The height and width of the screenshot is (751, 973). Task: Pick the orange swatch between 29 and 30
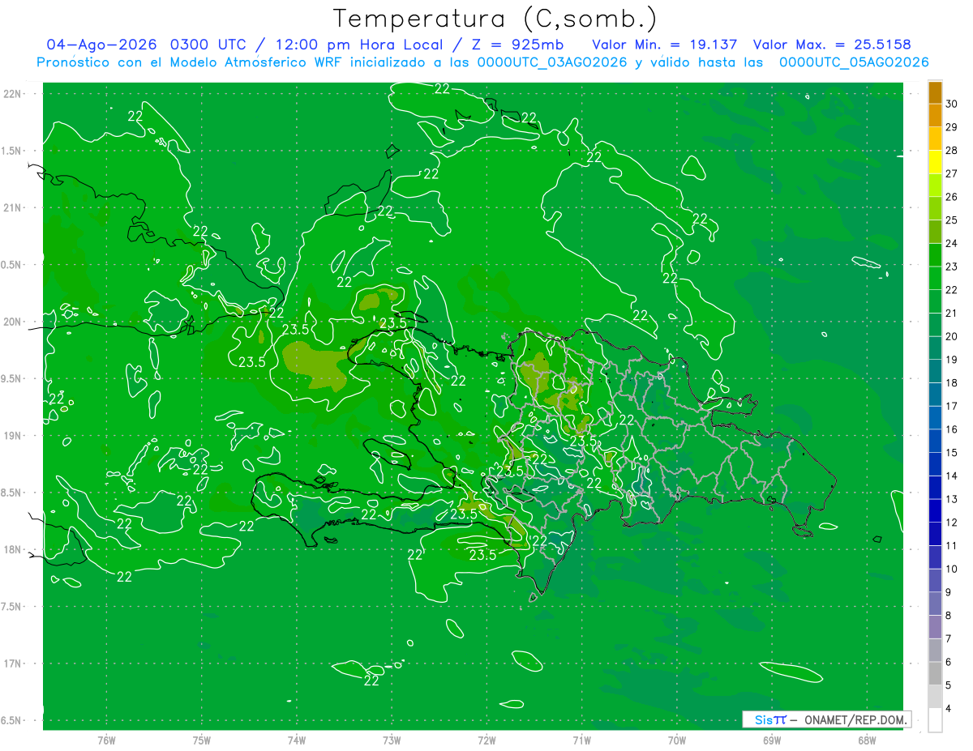click(x=935, y=115)
